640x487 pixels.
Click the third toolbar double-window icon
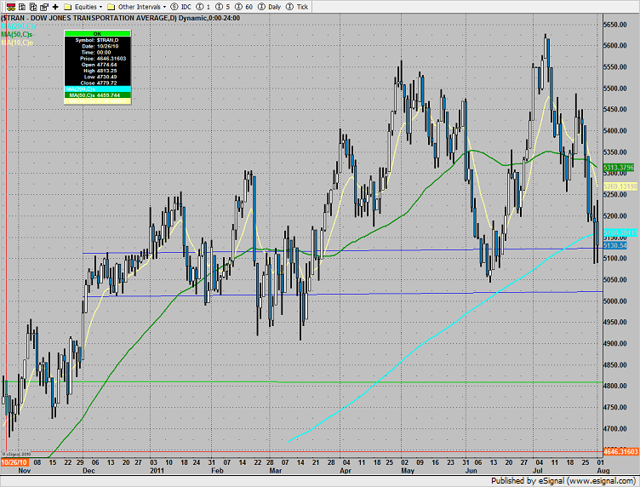33,7
